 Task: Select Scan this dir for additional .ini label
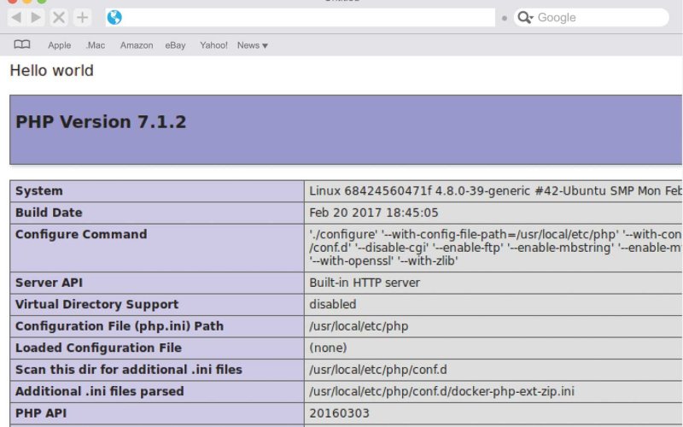129,370
